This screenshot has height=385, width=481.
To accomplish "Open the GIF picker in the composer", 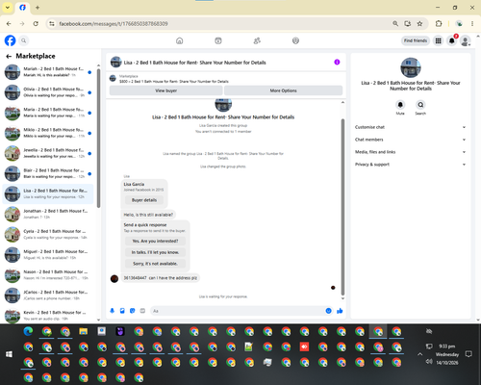I will pos(142,311).
